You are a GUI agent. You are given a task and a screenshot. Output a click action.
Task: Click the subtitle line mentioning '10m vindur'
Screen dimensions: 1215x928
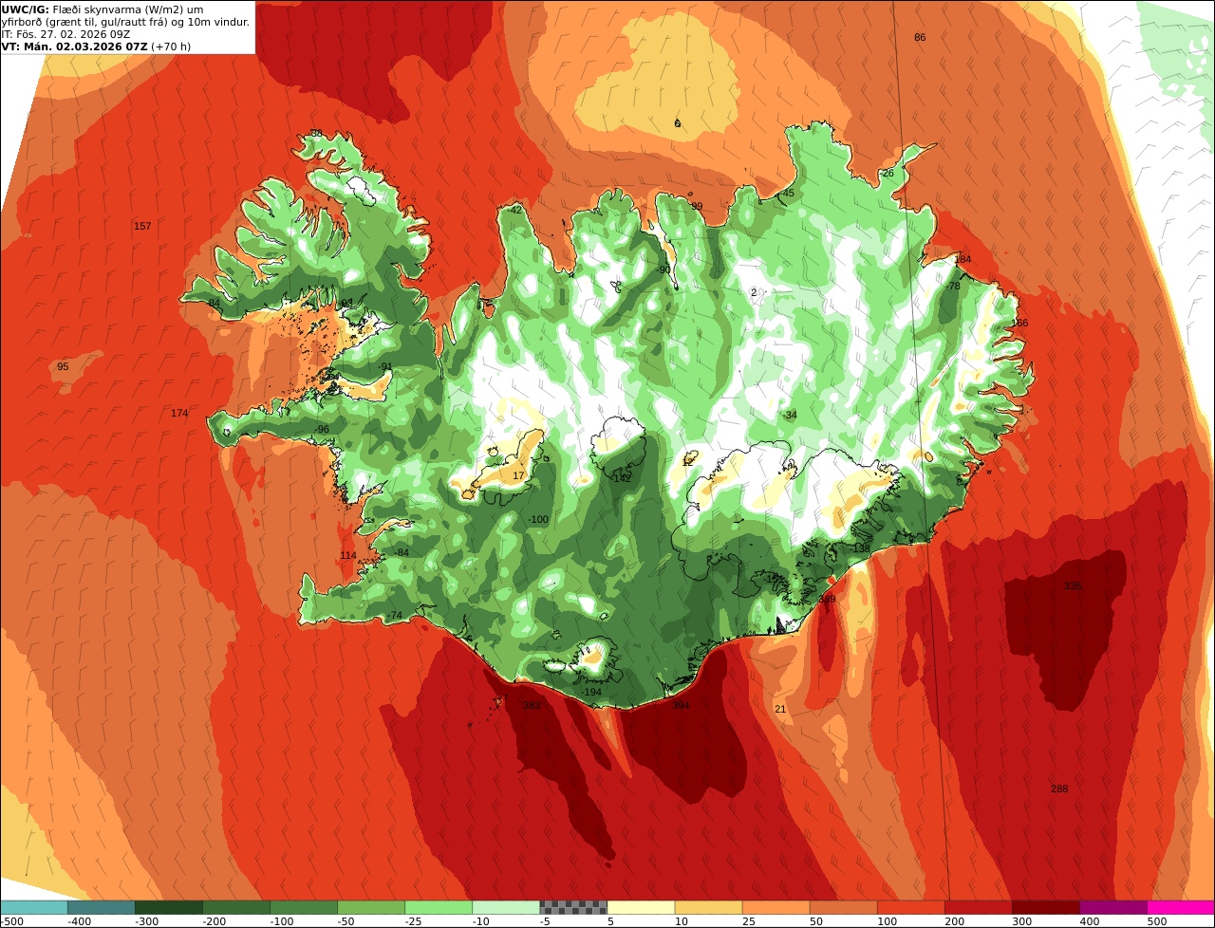(x=125, y=22)
